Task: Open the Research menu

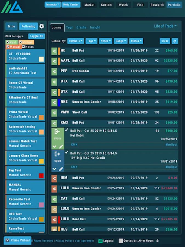Action: (157, 5)
